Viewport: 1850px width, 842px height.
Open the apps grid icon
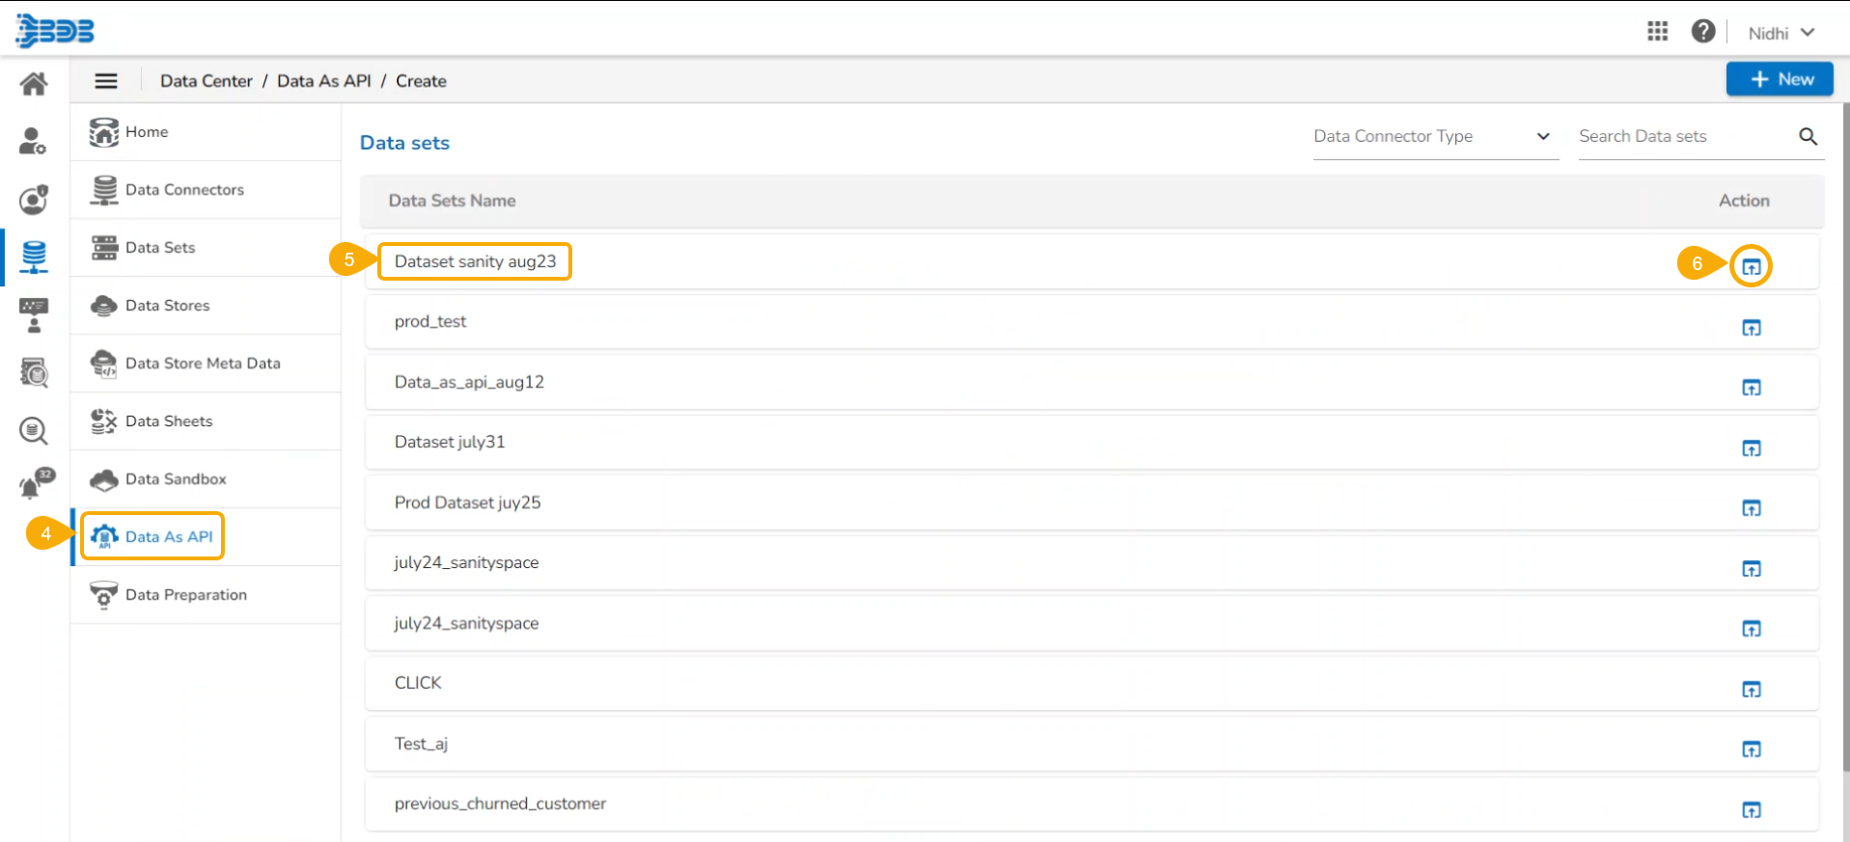coord(1657,32)
